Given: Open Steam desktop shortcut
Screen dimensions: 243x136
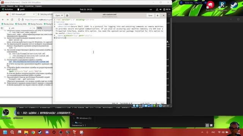Looking at the screenshot, I should pyautogui.click(x=234, y=6).
